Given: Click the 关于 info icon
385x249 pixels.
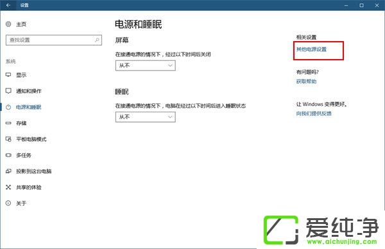Looking at the screenshot, I should [8, 203].
